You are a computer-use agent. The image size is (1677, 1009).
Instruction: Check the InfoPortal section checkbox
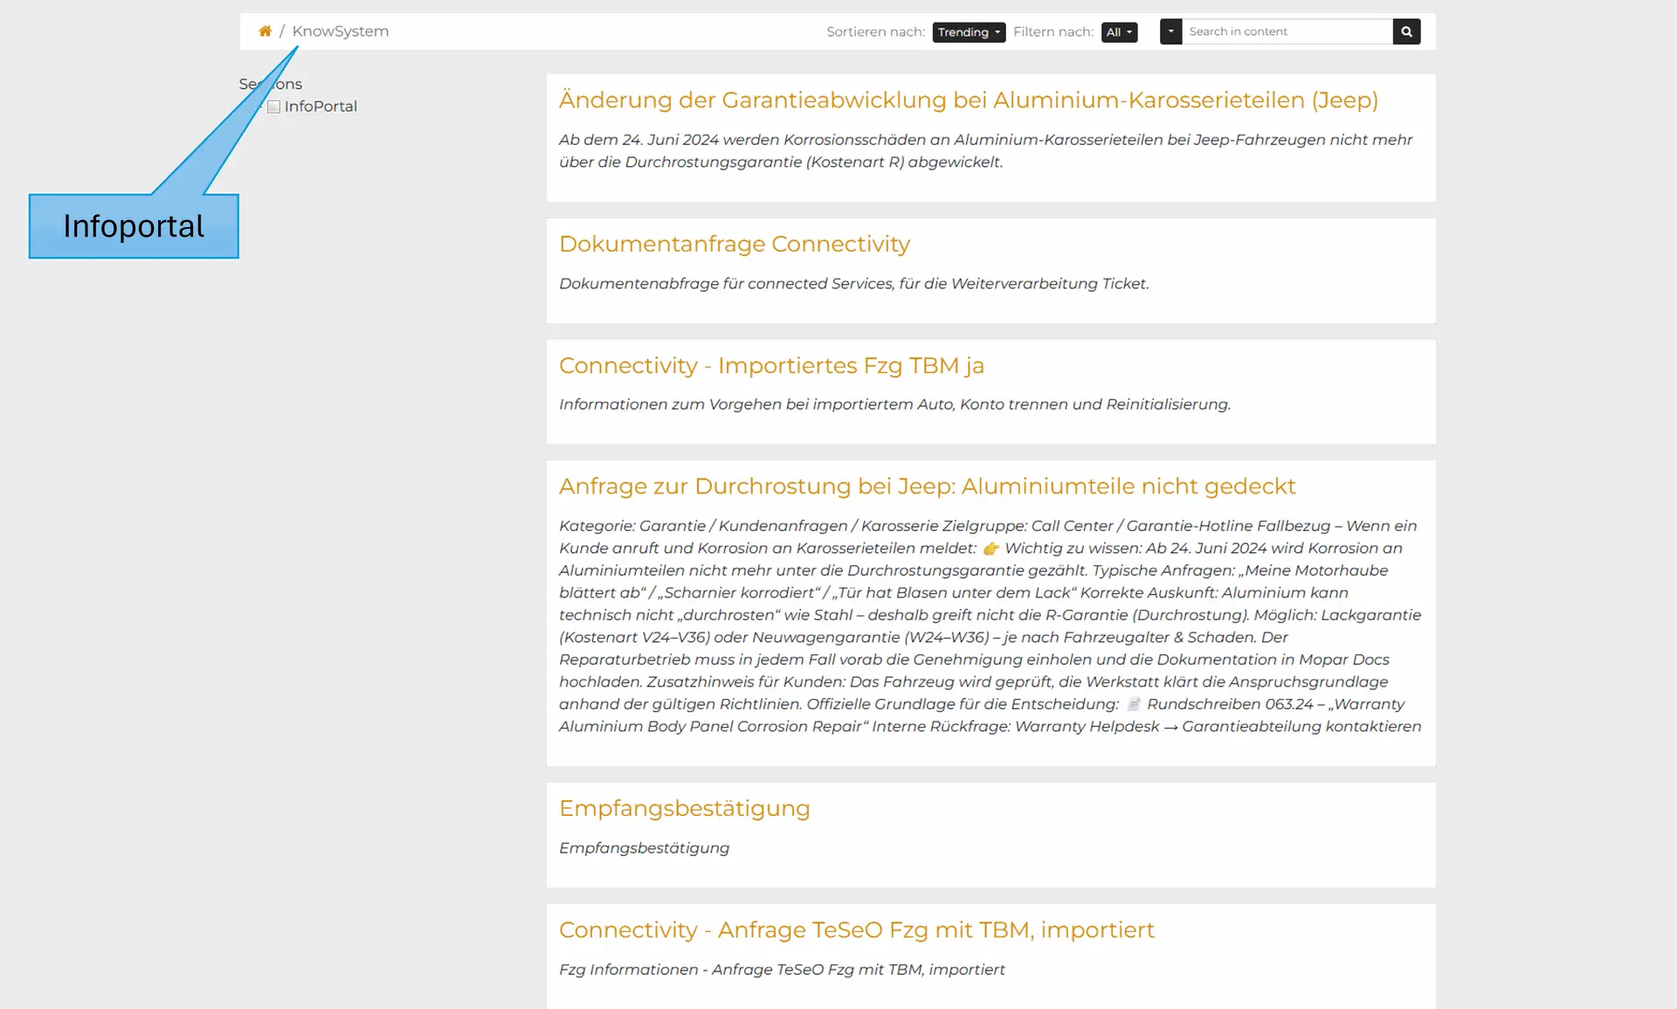pyautogui.click(x=273, y=107)
